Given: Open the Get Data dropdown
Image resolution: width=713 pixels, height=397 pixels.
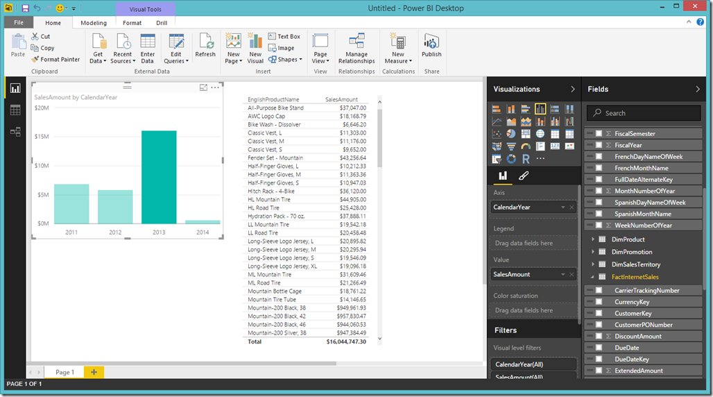Looking at the screenshot, I should click(x=98, y=49).
